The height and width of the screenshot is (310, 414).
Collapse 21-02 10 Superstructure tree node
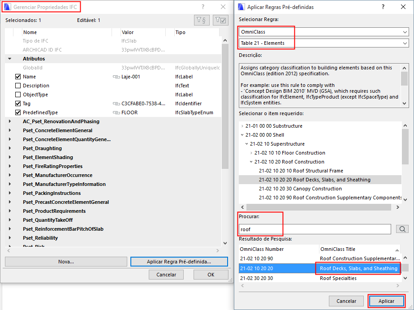(246, 144)
